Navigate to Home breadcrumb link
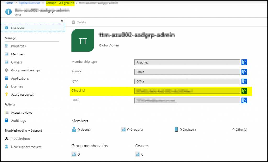 click(9, 3)
